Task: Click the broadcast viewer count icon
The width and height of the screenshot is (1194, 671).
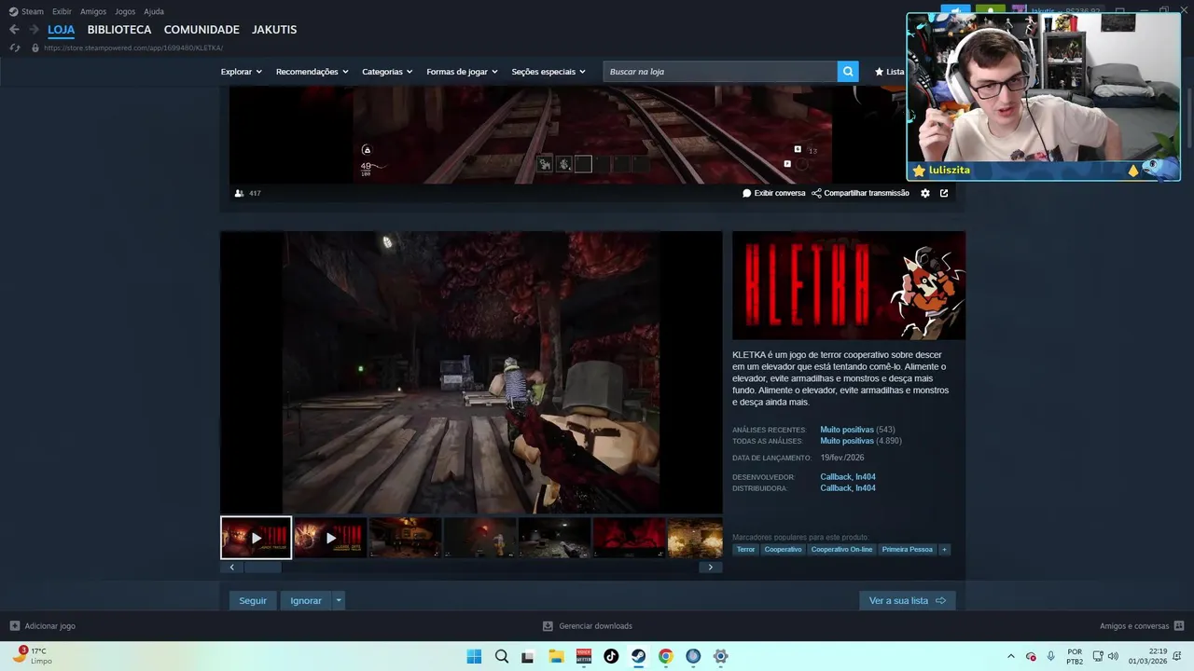Action: click(x=240, y=193)
